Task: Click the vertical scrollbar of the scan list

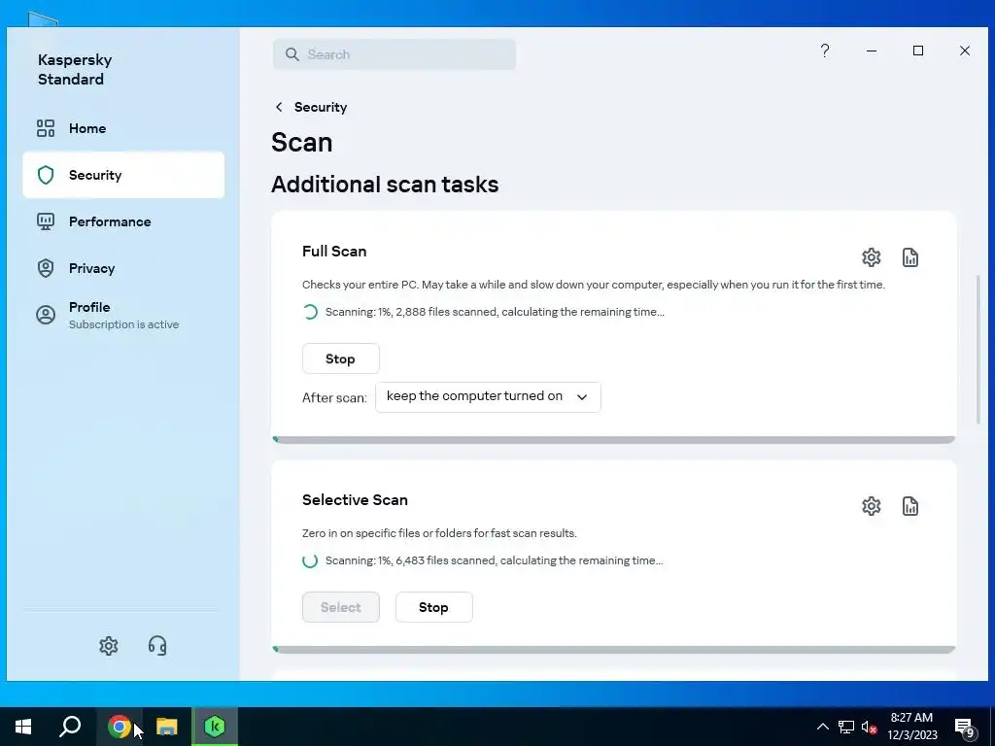Action: pos(978,349)
